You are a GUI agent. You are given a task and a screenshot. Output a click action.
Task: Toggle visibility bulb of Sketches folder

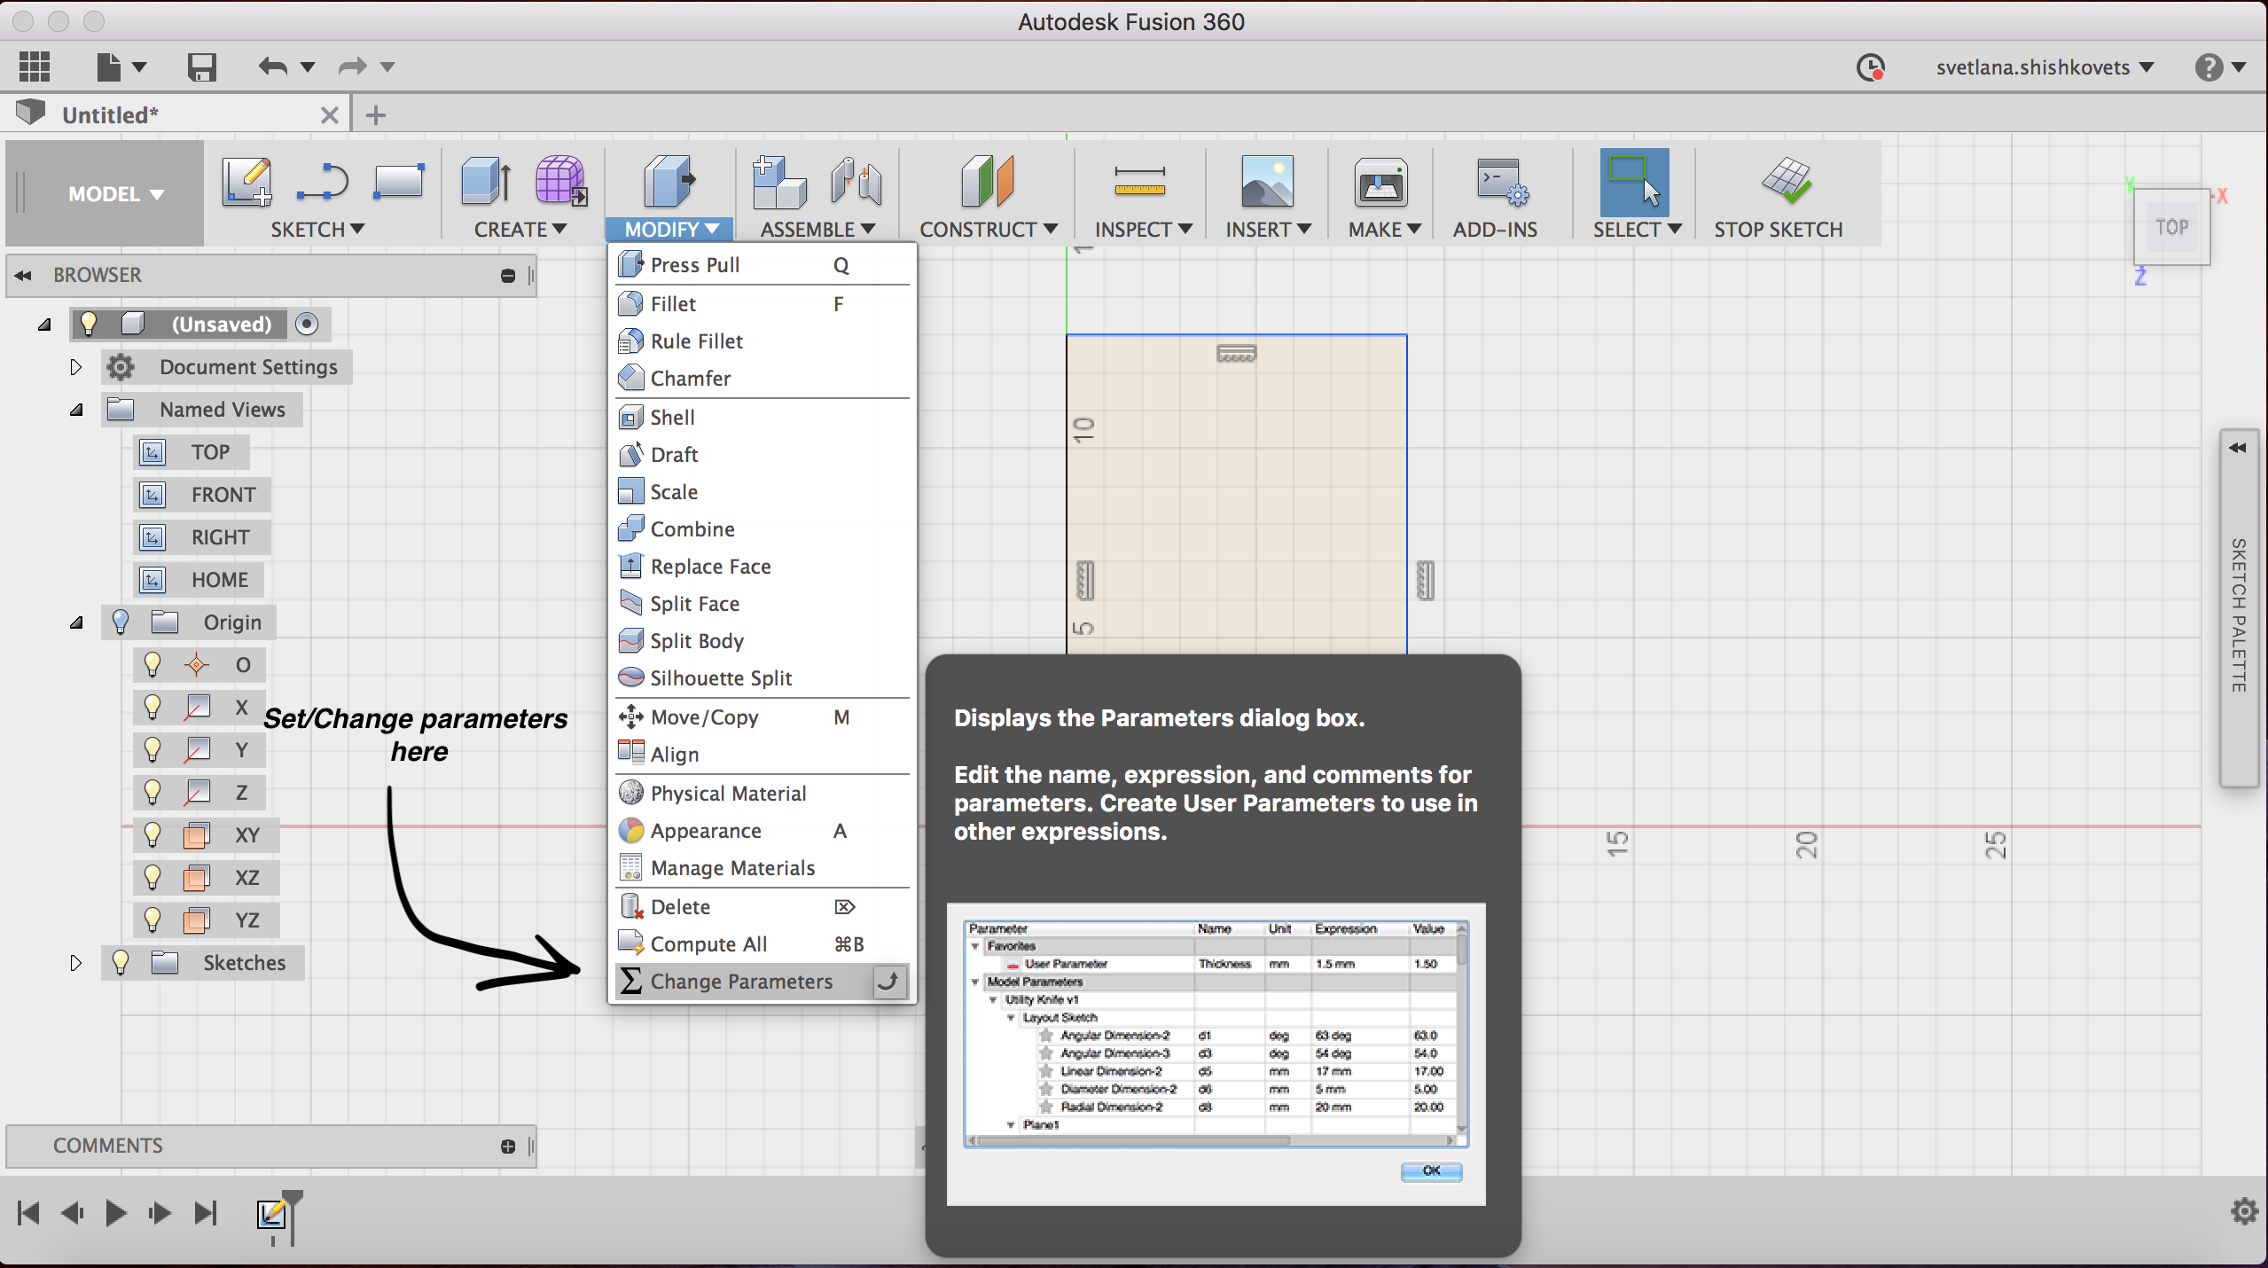coord(121,962)
